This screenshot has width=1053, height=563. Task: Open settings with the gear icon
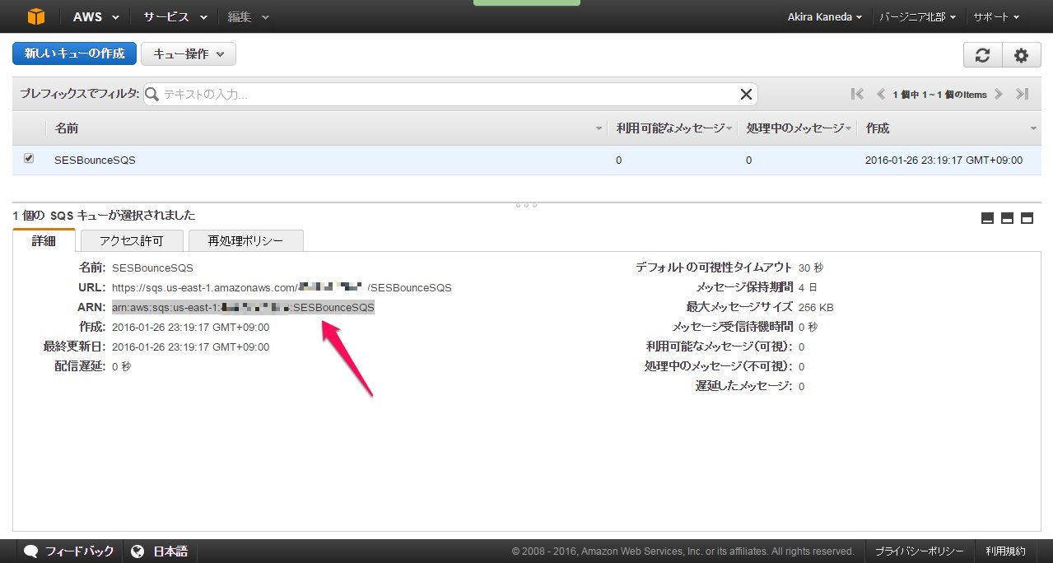click(1022, 55)
